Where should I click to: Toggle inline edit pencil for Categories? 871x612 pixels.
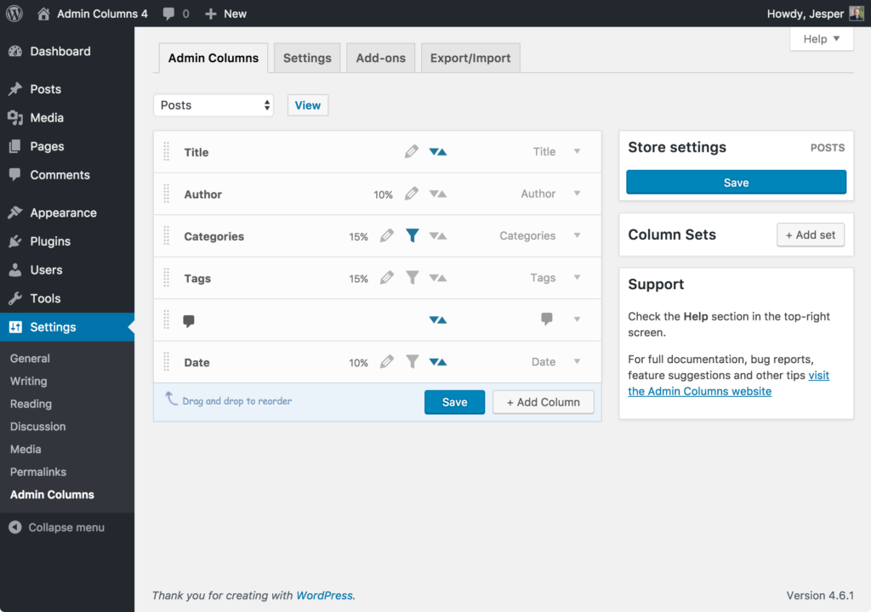pyautogui.click(x=387, y=235)
